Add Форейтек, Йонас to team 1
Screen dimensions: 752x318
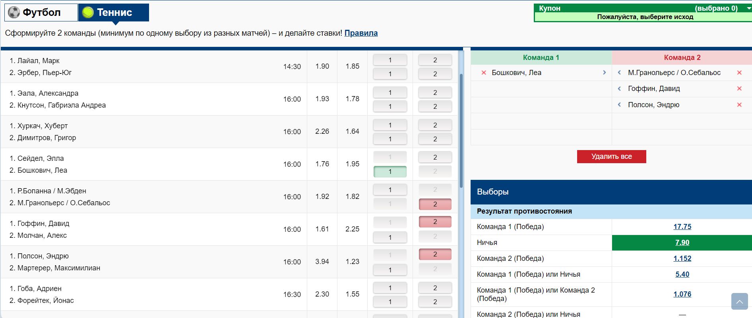click(x=390, y=302)
